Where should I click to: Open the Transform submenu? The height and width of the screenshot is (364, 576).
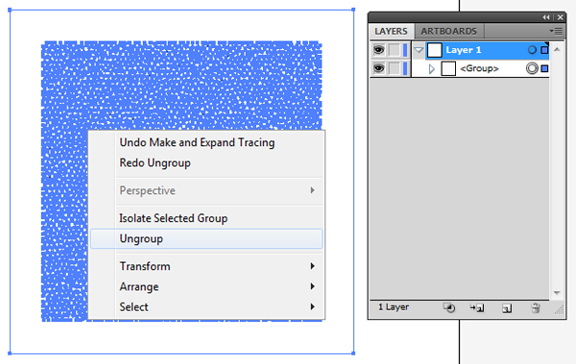206,266
